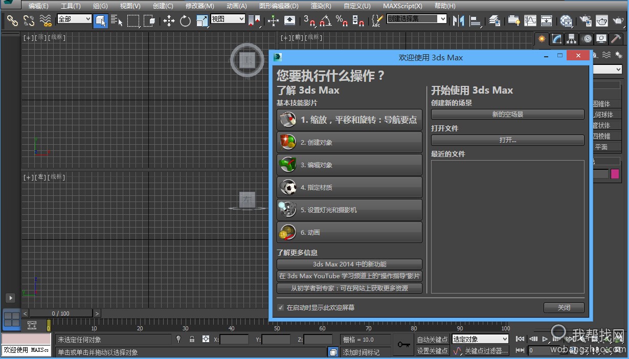The width and height of the screenshot is (629, 359).
Task: Open the 帮助(H) menu
Action: pos(444,6)
